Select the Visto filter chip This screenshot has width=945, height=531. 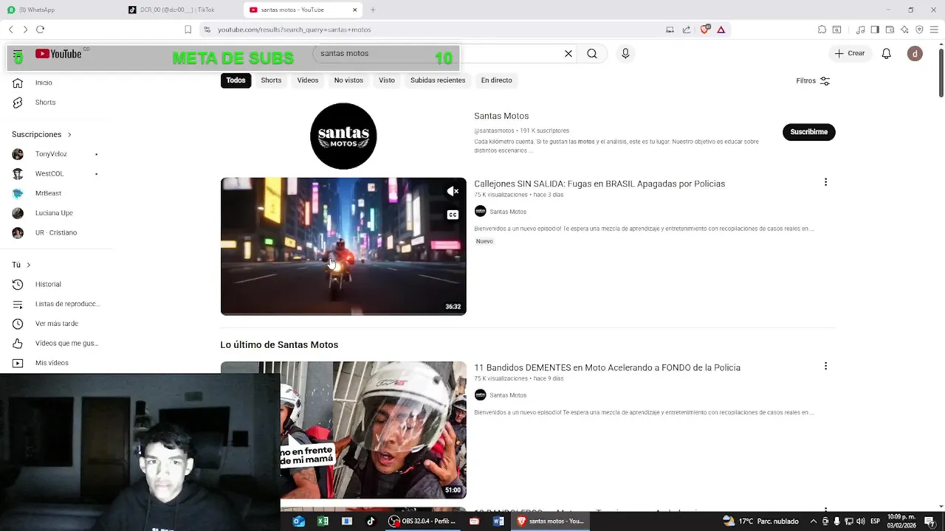[x=387, y=80]
